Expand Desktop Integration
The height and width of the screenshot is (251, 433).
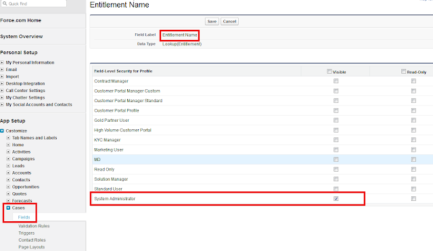pyautogui.click(x=2, y=83)
